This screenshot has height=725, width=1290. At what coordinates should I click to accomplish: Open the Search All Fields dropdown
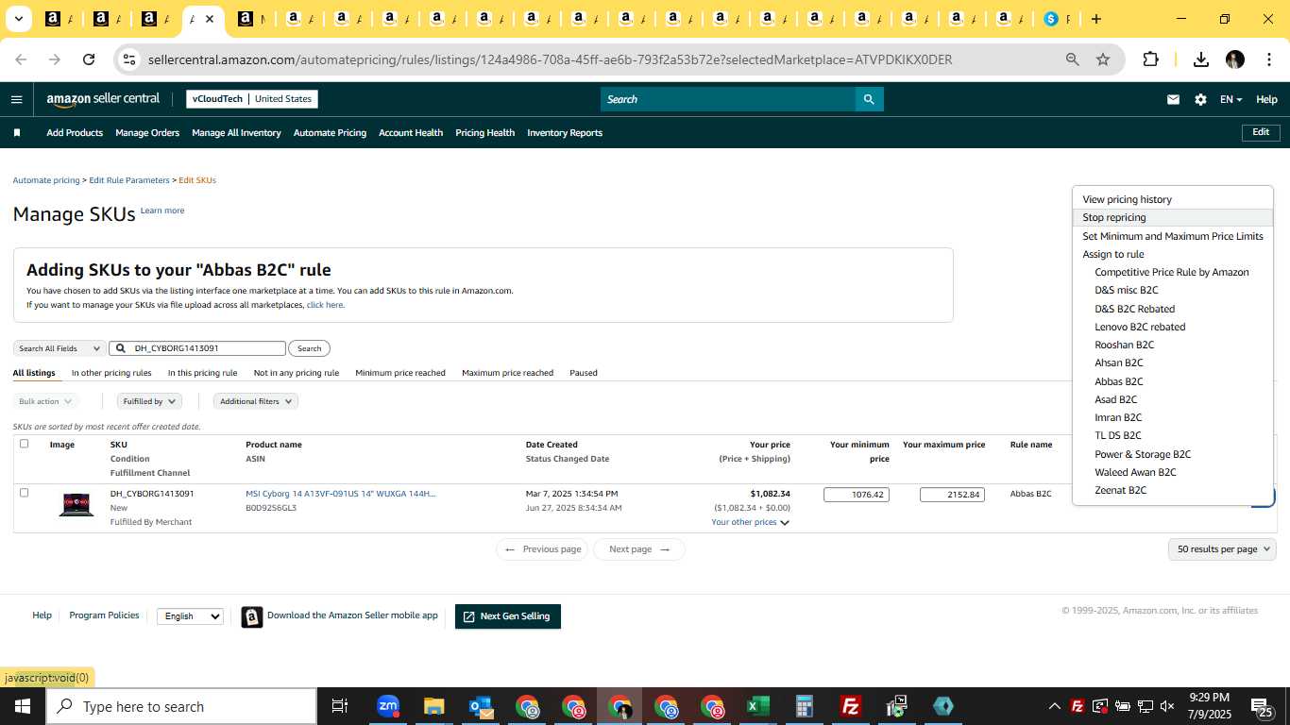tap(59, 348)
